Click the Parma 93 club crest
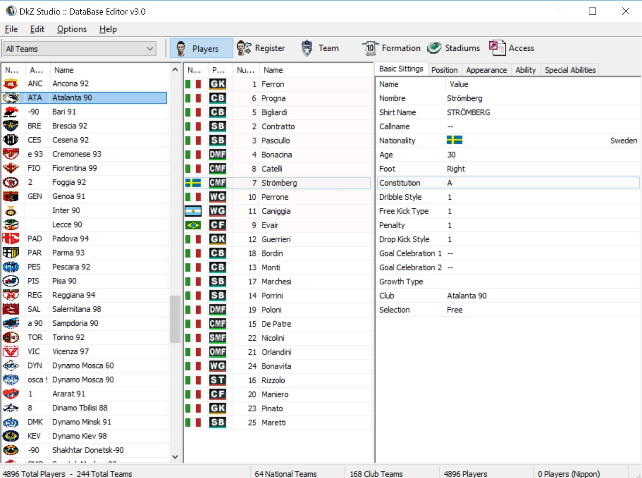Screen dimensions: 642x478 (x=11, y=253)
